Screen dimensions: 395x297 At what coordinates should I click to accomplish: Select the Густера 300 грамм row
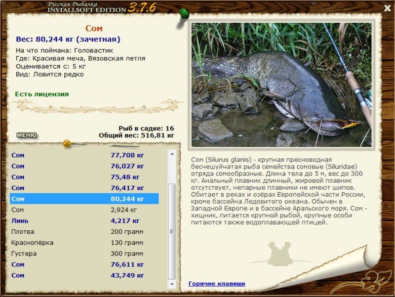[x=84, y=254]
